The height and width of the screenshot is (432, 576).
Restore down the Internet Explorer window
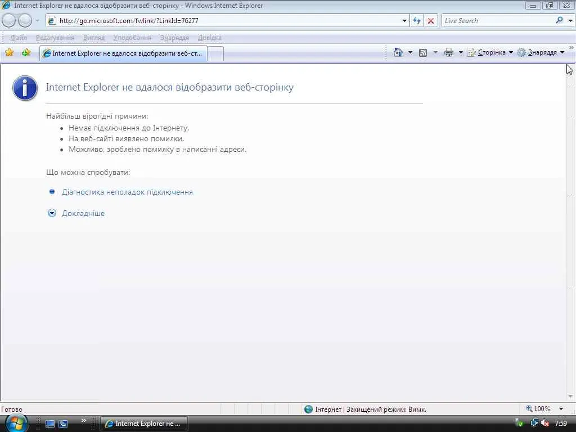[x=550, y=6]
